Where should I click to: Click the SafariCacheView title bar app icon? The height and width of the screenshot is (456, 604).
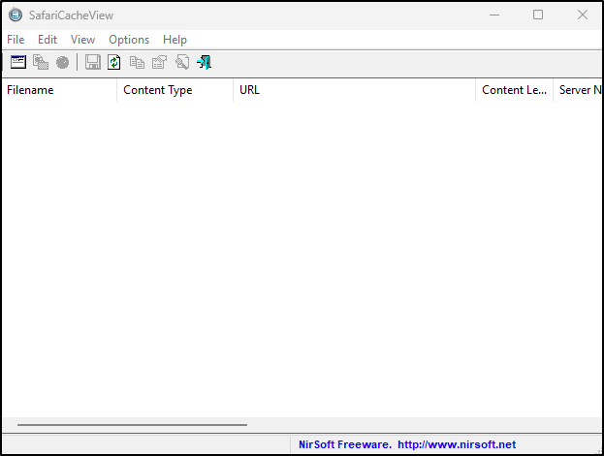pyautogui.click(x=16, y=15)
